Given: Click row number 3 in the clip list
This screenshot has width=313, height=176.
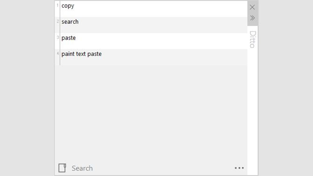Looking at the screenshot, I should [x=57, y=38].
